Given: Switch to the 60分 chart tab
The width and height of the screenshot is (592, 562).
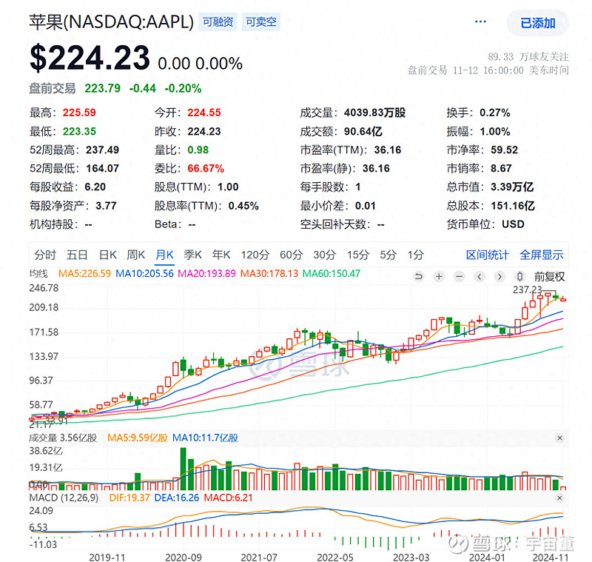Looking at the screenshot, I should tap(291, 255).
